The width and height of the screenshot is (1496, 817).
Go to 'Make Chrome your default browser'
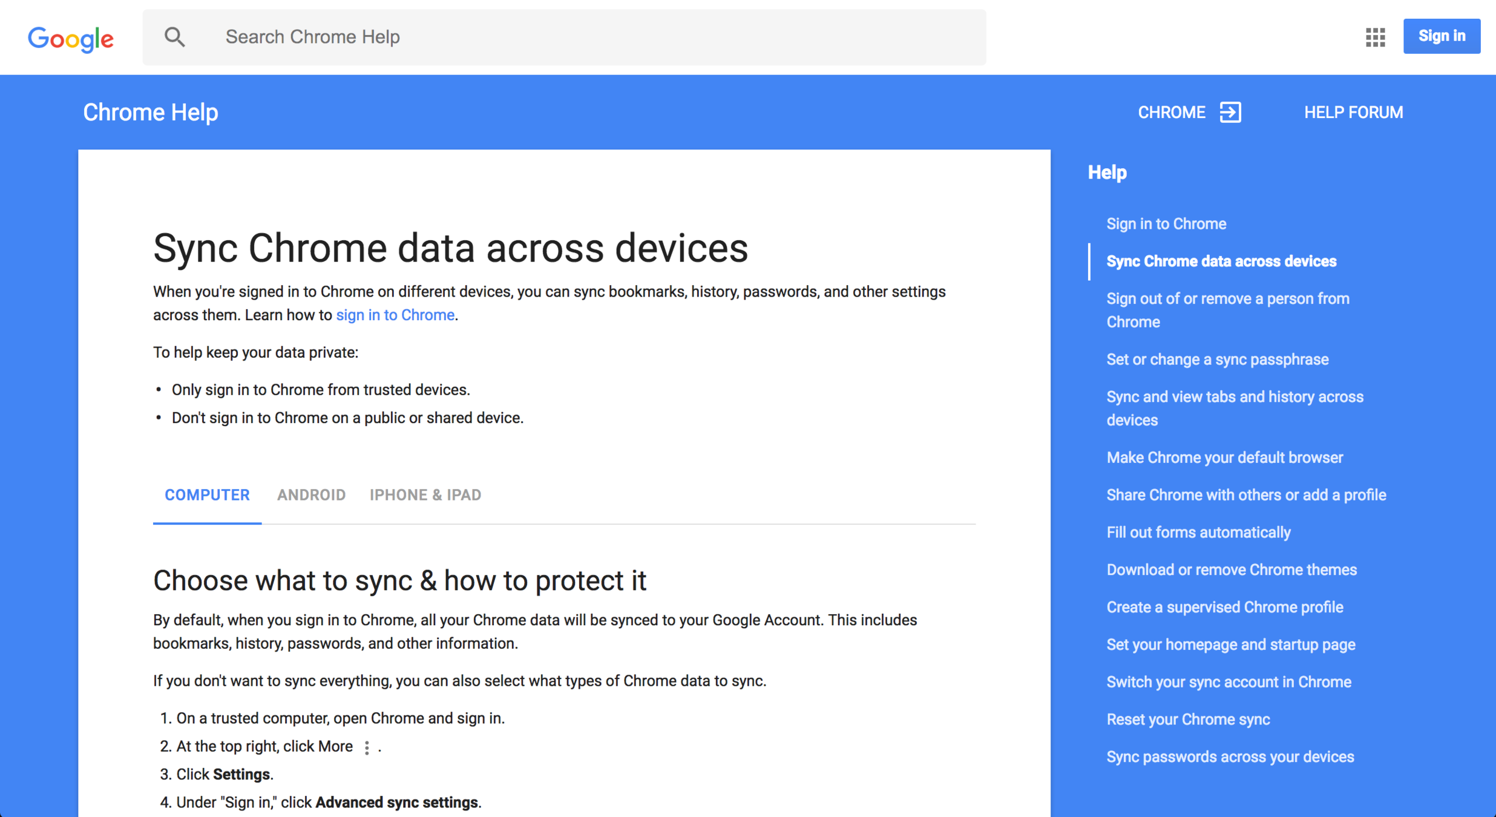click(1224, 458)
